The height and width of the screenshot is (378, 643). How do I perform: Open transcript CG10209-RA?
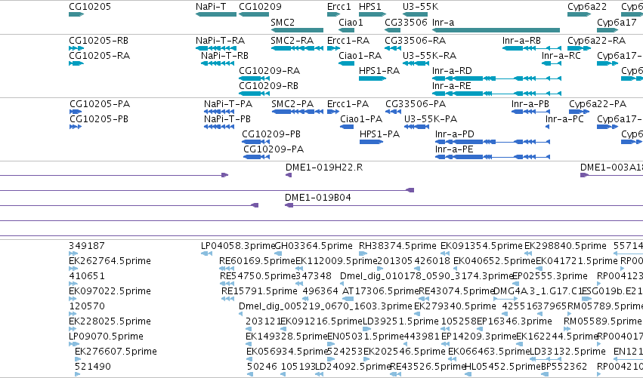[x=270, y=71]
